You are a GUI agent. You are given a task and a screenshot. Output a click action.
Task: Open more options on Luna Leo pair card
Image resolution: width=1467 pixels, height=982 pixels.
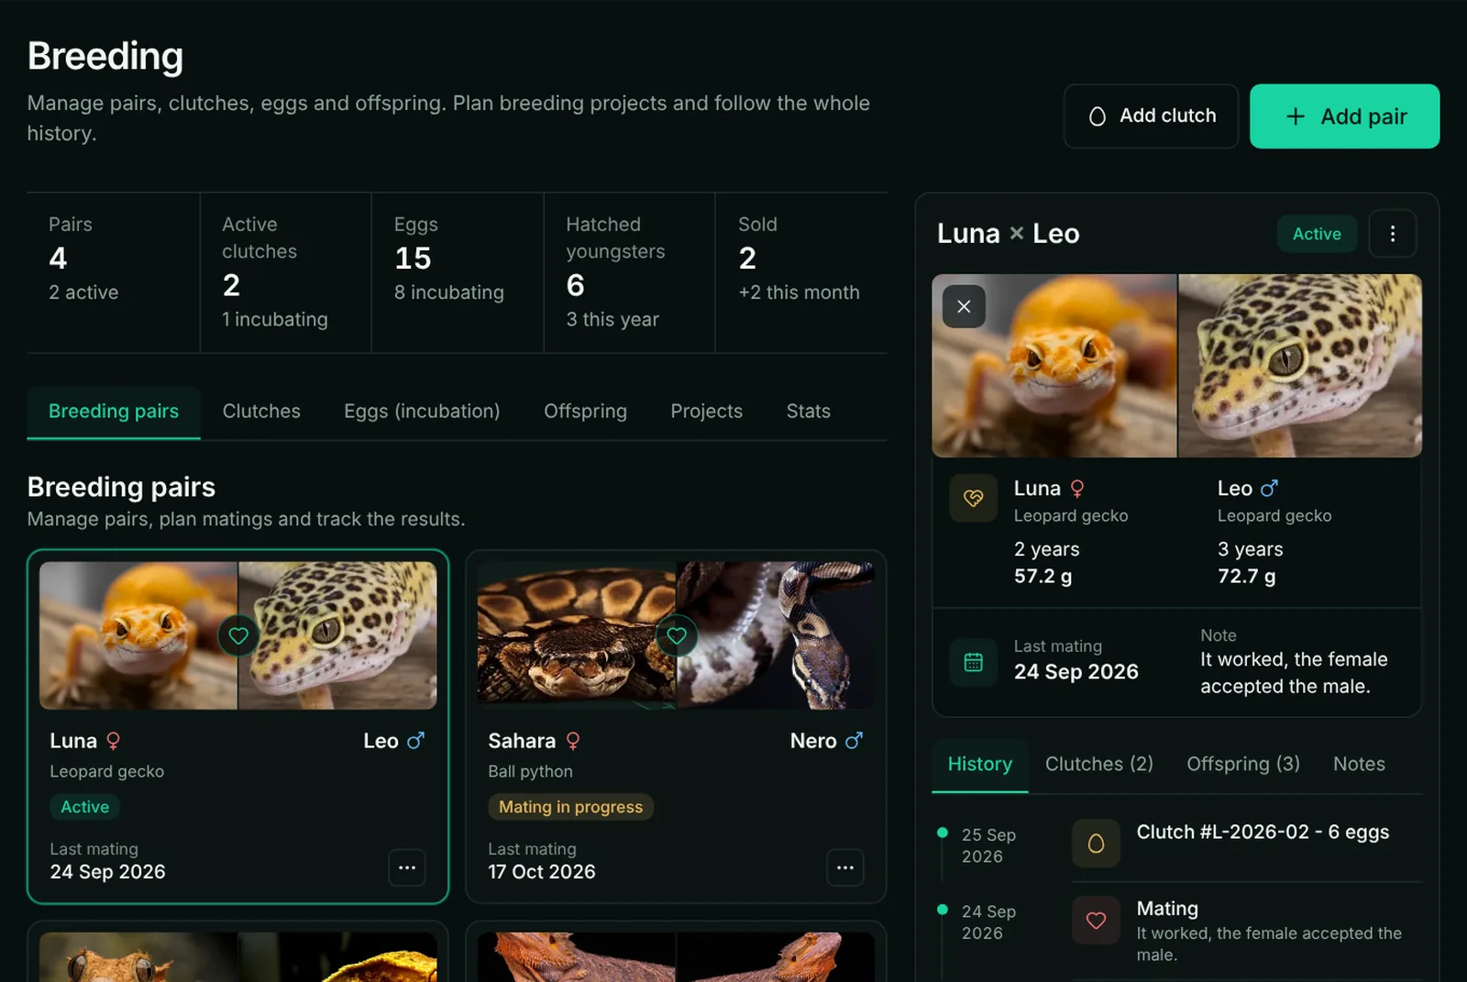point(407,867)
